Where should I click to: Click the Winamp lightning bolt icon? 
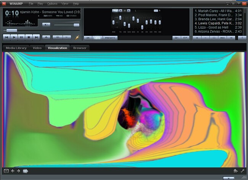click(77, 37)
